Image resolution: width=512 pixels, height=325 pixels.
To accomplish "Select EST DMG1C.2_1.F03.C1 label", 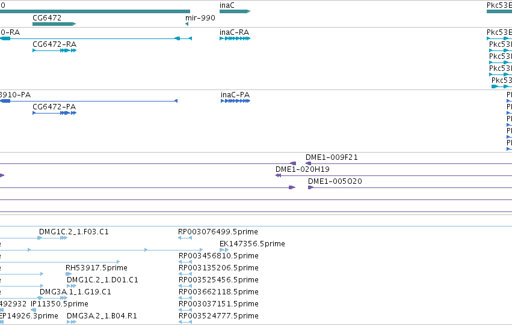I will click(74, 232).
